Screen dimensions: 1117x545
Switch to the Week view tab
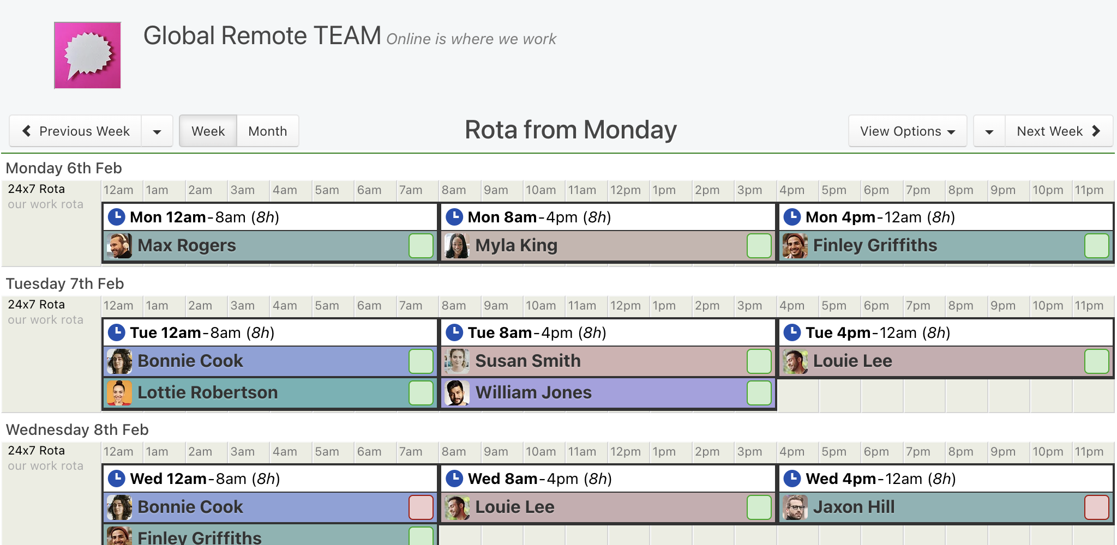click(x=208, y=131)
